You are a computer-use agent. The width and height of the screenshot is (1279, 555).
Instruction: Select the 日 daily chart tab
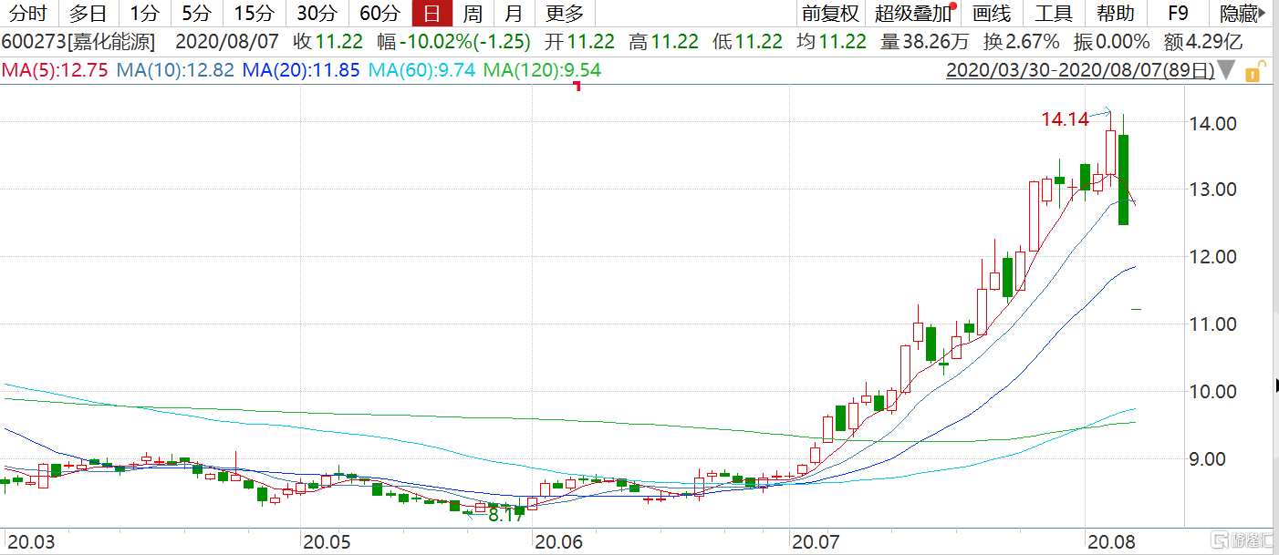pos(432,13)
